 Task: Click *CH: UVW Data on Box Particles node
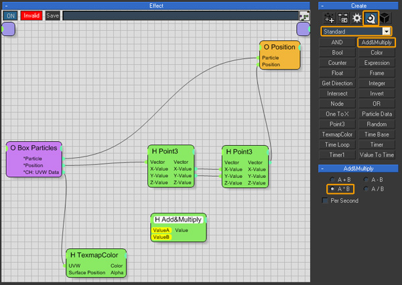point(41,173)
